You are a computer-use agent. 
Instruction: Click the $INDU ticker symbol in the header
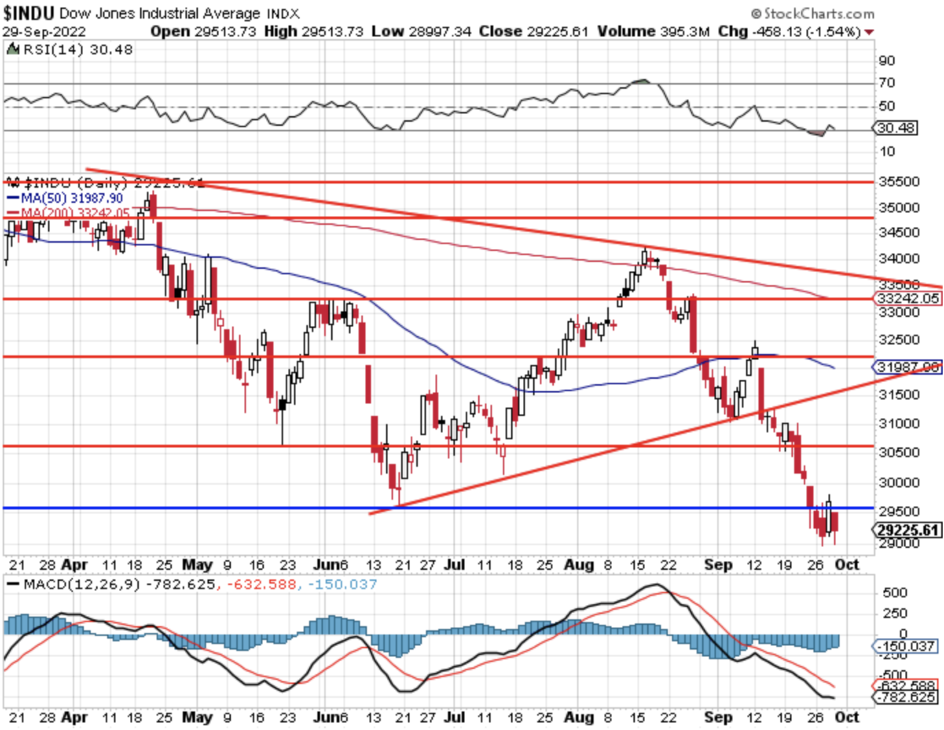[x=30, y=13]
